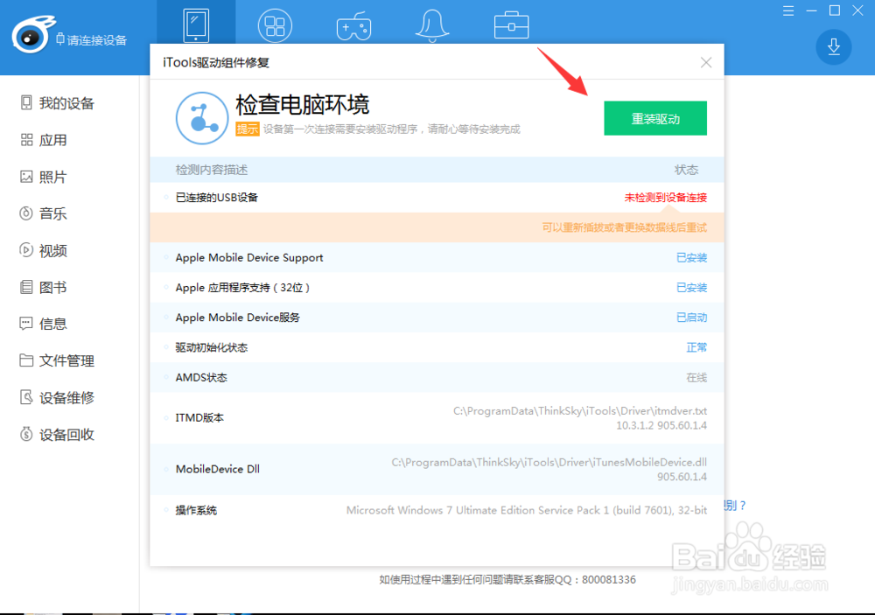Screen dimensions: 875x615
Task: Click the 重装驱动 button
Action: click(x=655, y=118)
